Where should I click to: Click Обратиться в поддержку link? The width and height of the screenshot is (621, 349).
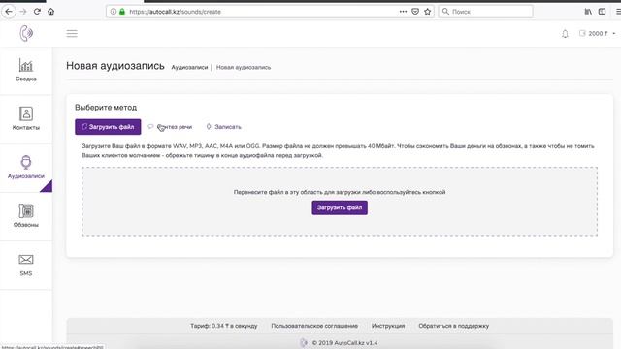click(x=454, y=326)
